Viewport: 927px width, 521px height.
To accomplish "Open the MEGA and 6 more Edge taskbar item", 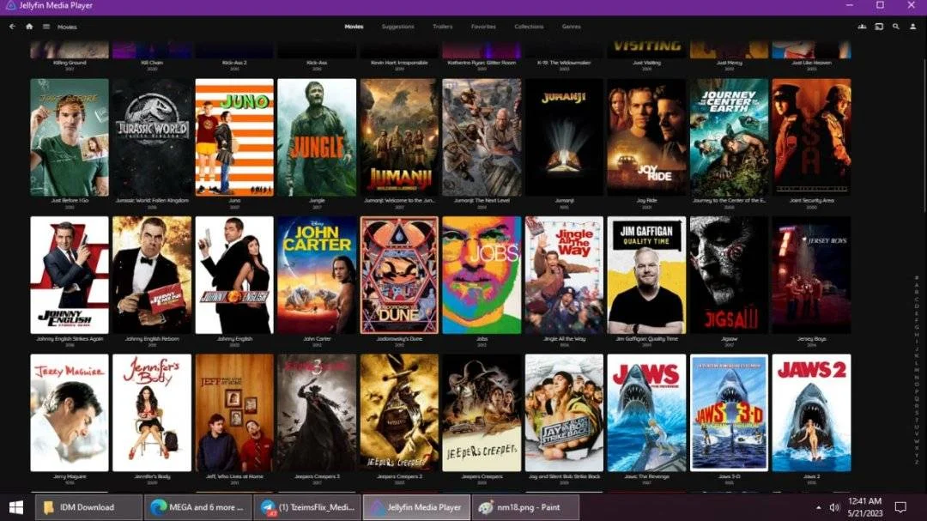I will coord(198,507).
